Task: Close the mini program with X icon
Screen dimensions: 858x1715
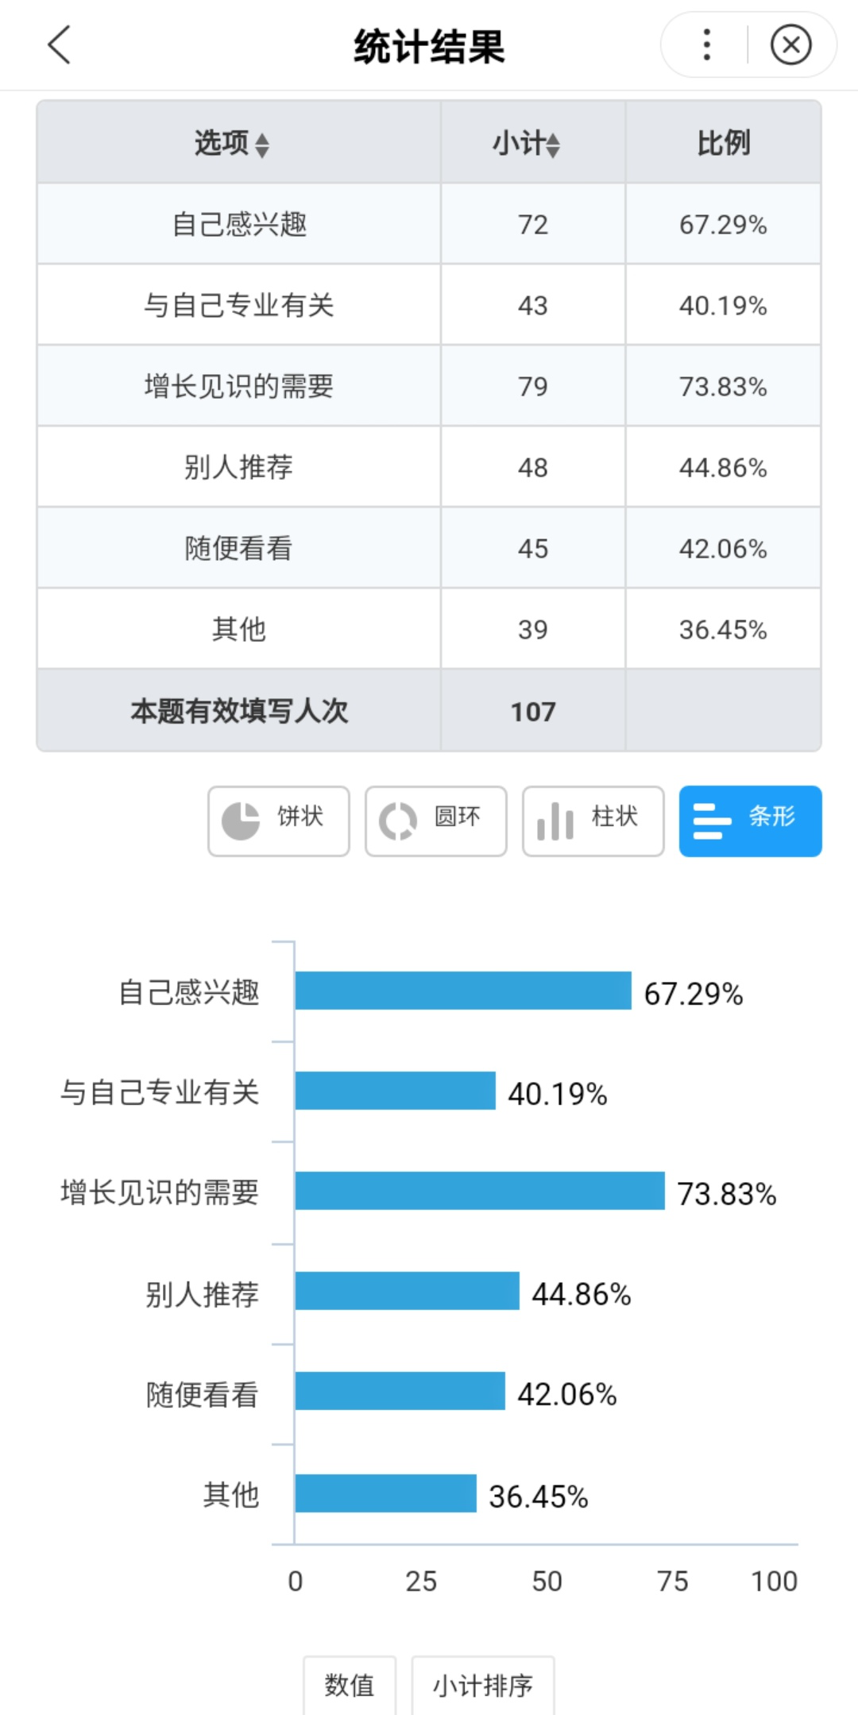Action: 790,44
